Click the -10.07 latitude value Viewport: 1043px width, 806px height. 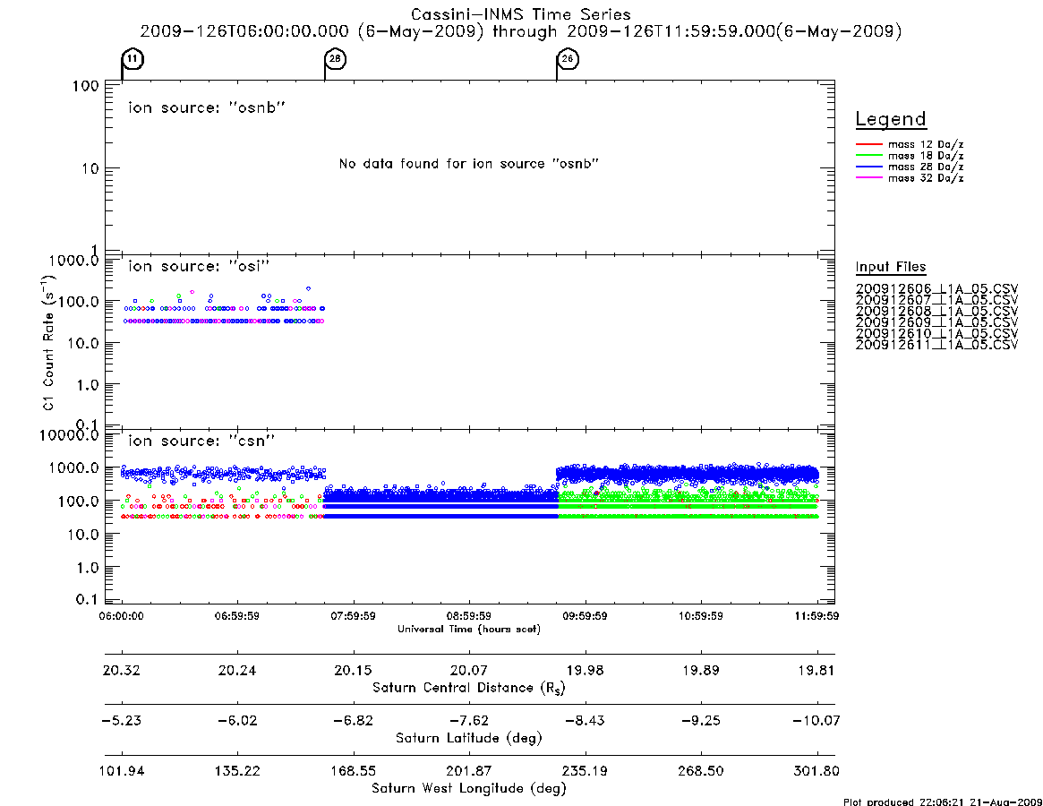pyautogui.click(x=816, y=721)
